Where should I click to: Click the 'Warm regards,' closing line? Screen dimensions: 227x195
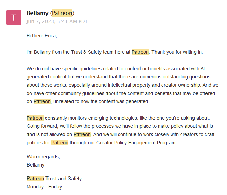pyautogui.click(x=43, y=157)
